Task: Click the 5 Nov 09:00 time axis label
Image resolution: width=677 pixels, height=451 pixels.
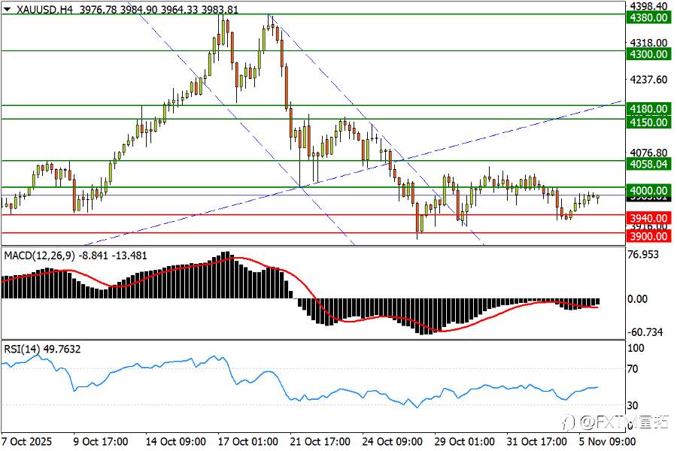Action: click(607, 442)
